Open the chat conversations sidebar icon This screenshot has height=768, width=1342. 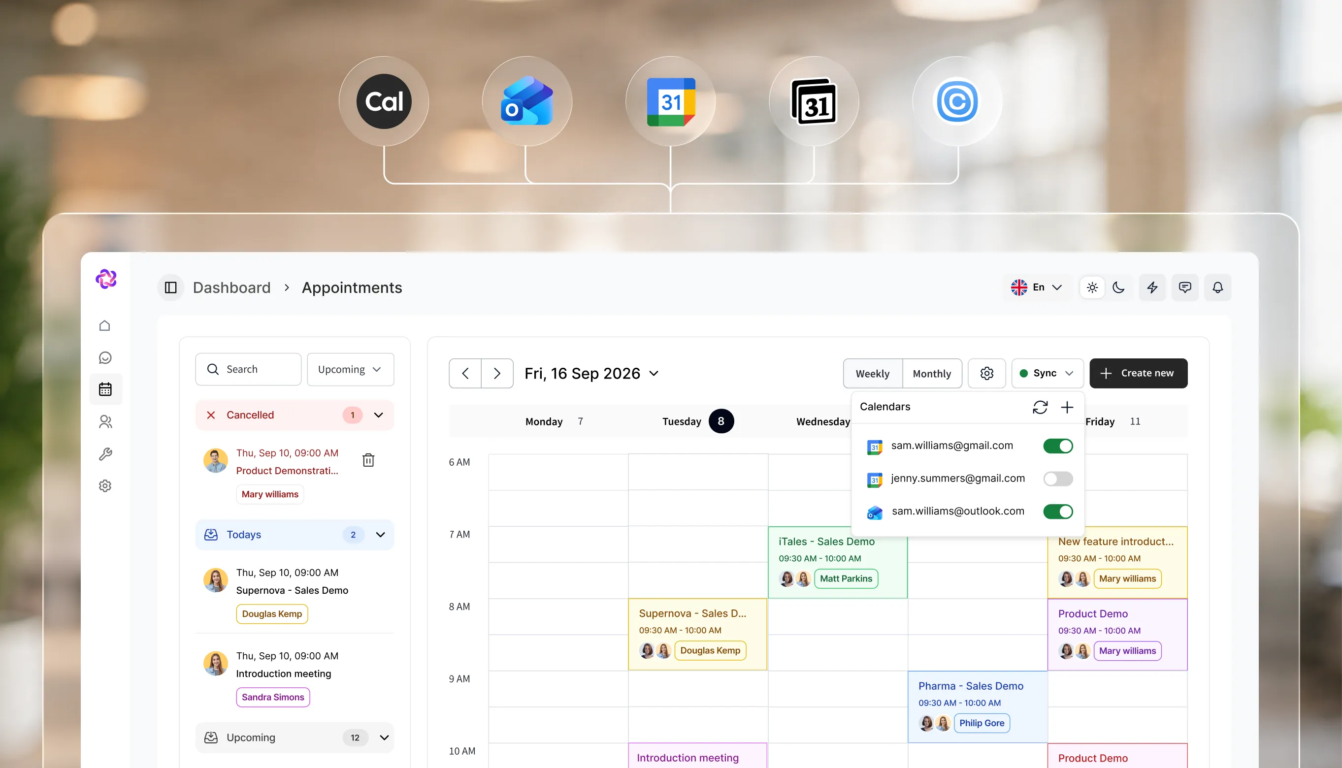point(105,357)
